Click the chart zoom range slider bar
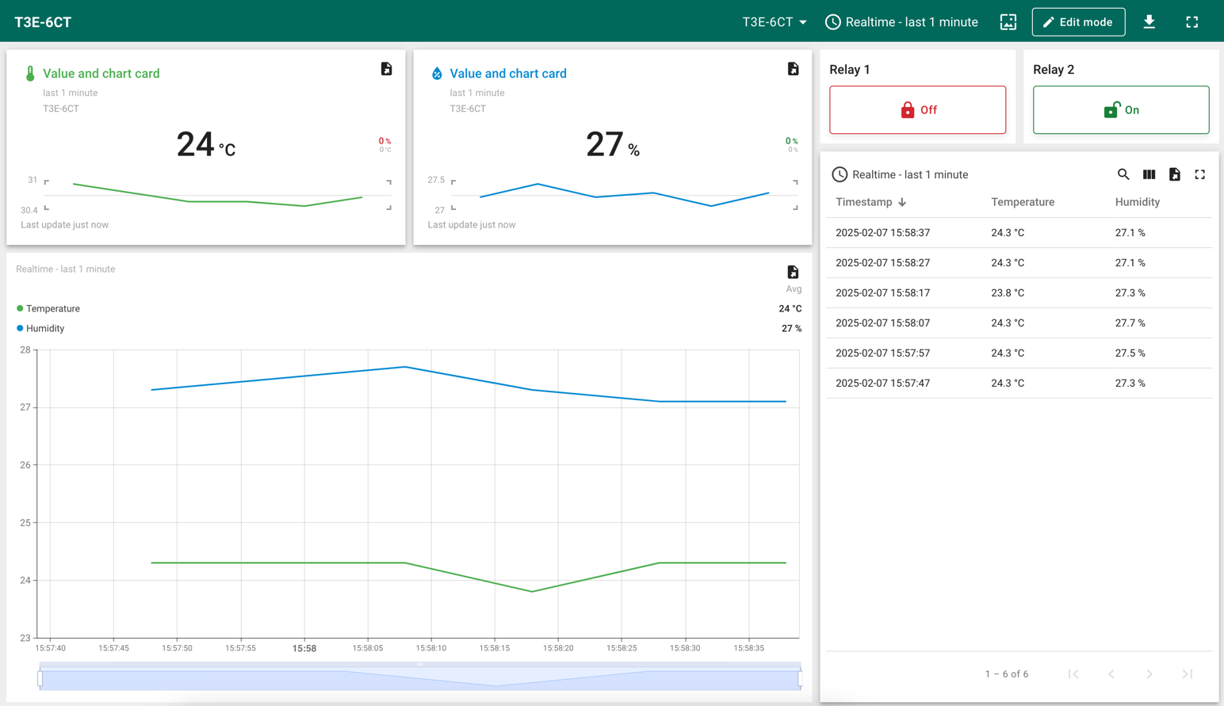 pos(420,679)
